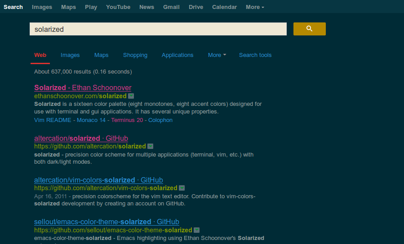Open altercation/vim-colors-solarized · GitHub result
Screen dimensions: 404x244
click(98, 180)
